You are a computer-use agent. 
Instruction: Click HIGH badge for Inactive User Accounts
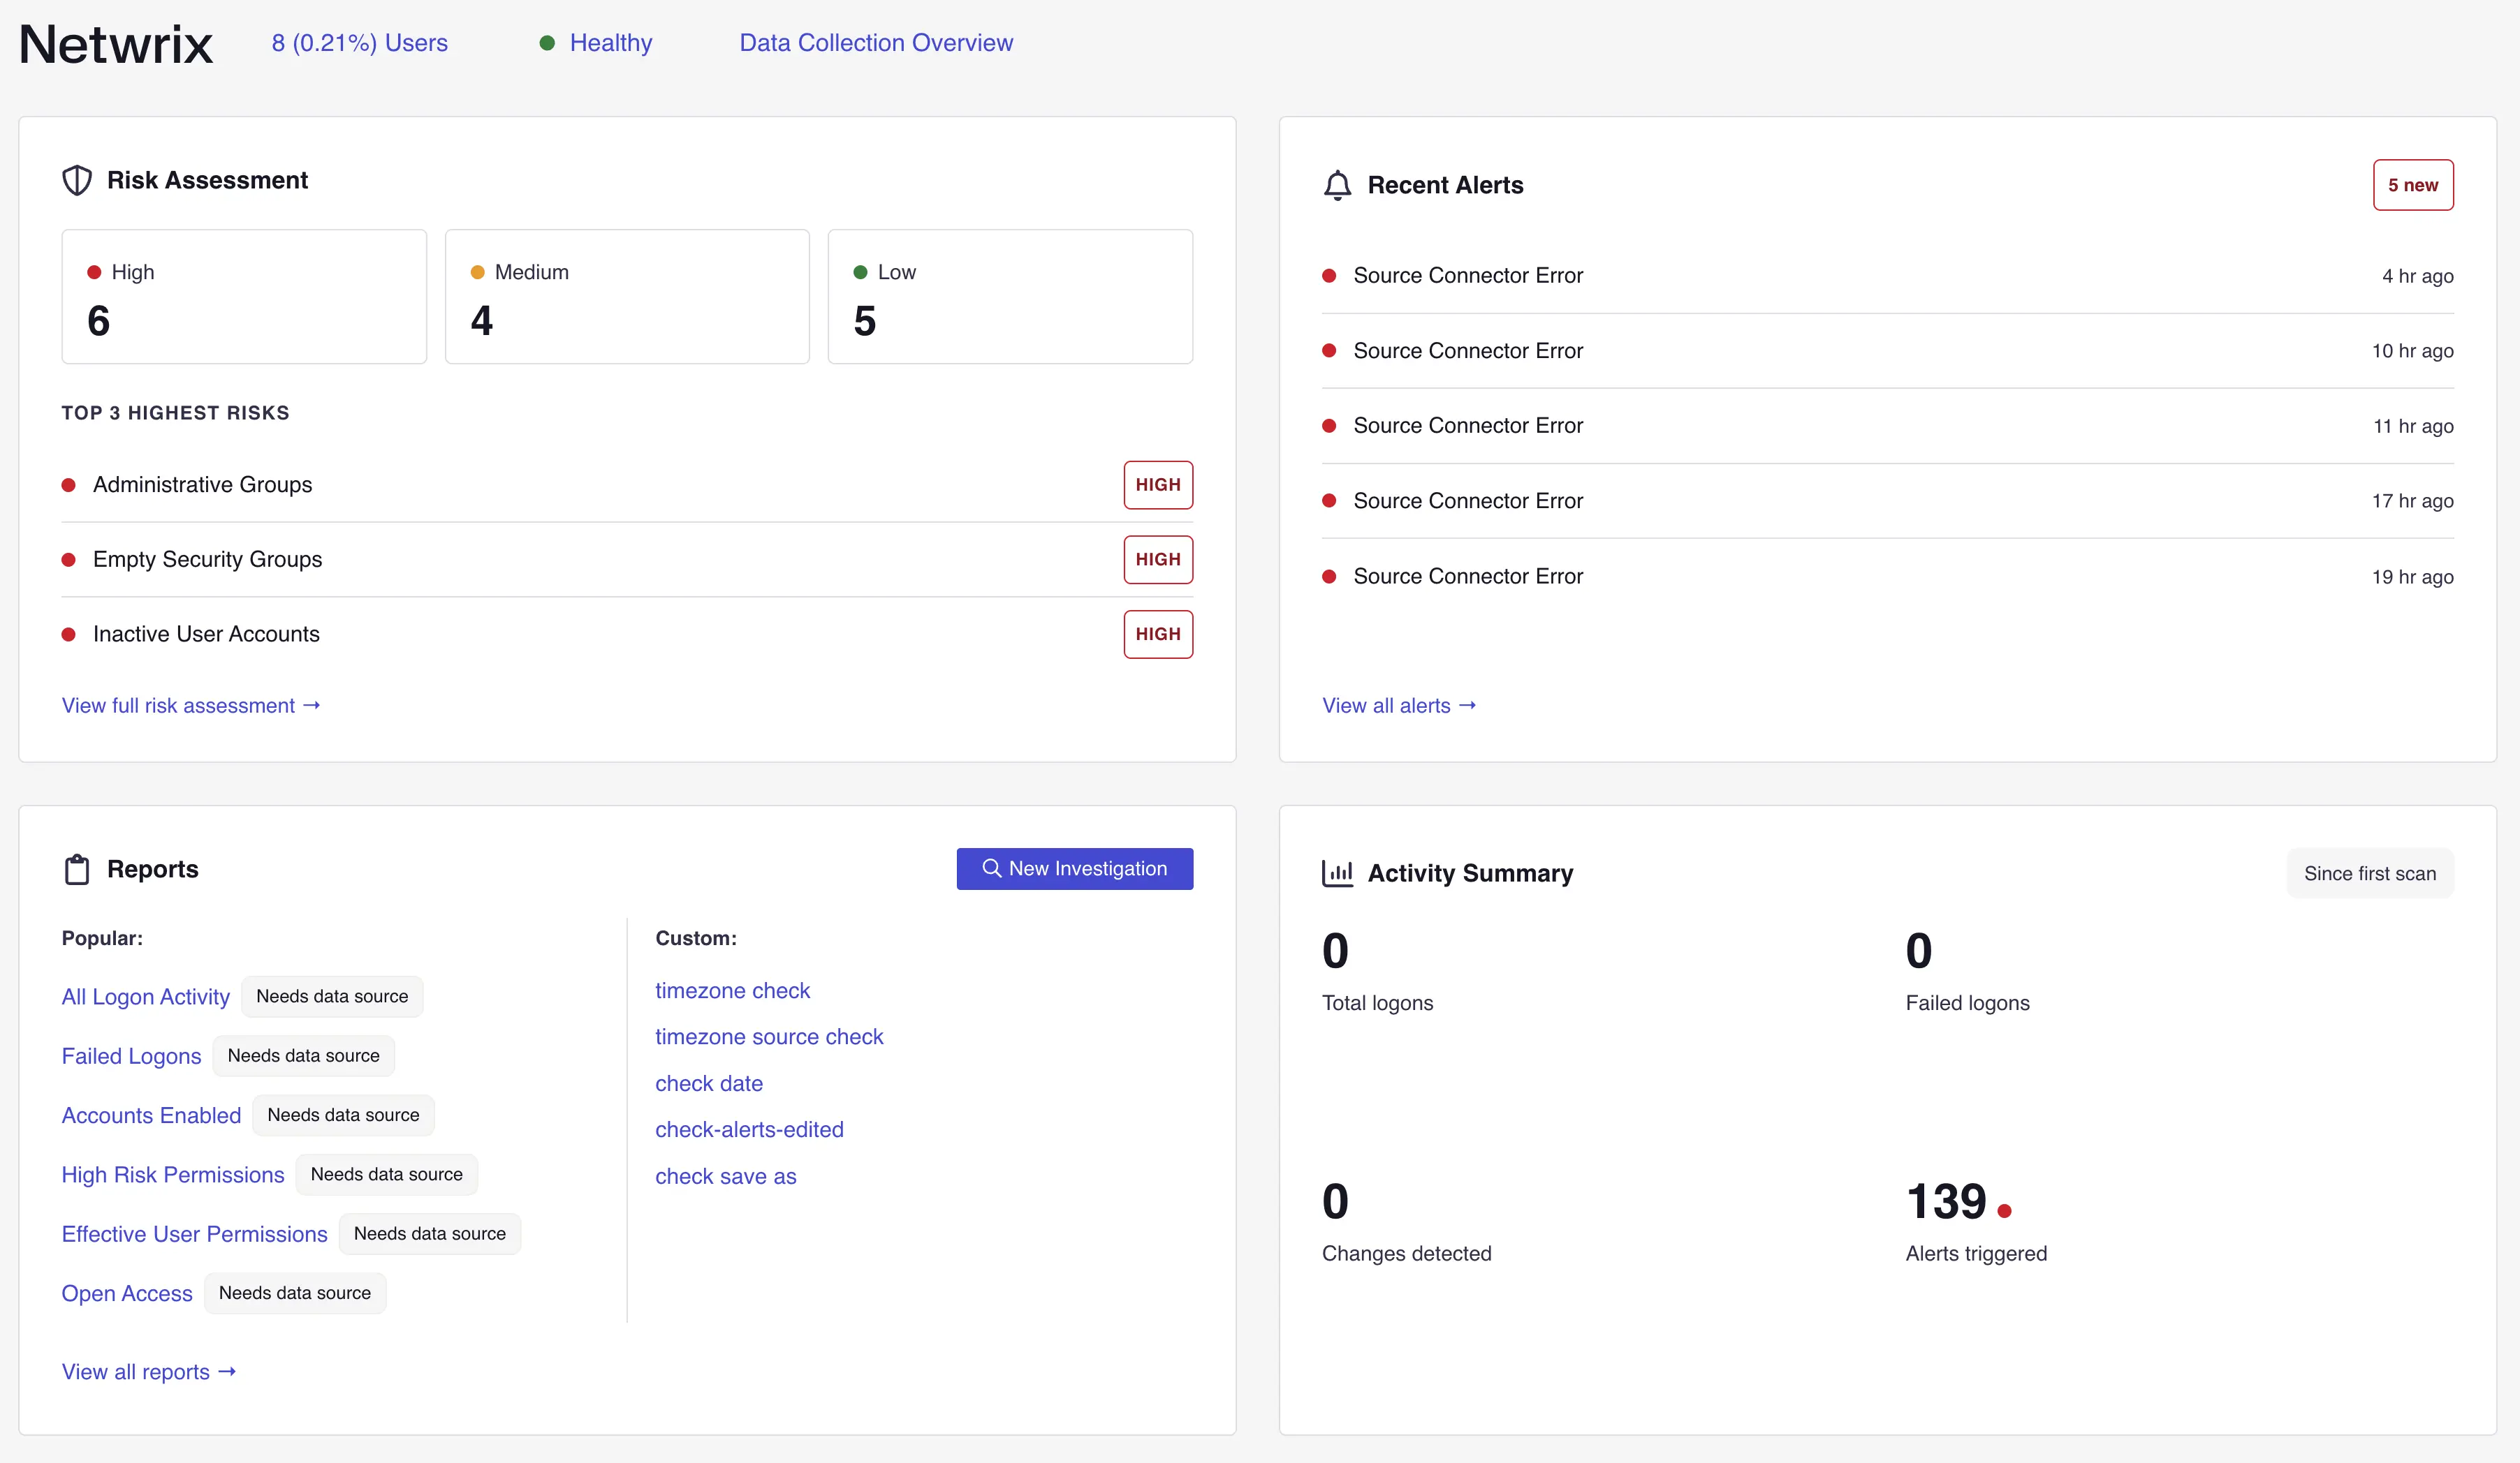tap(1158, 634)
